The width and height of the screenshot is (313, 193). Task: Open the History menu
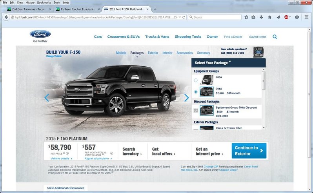(x=30, y=3)
